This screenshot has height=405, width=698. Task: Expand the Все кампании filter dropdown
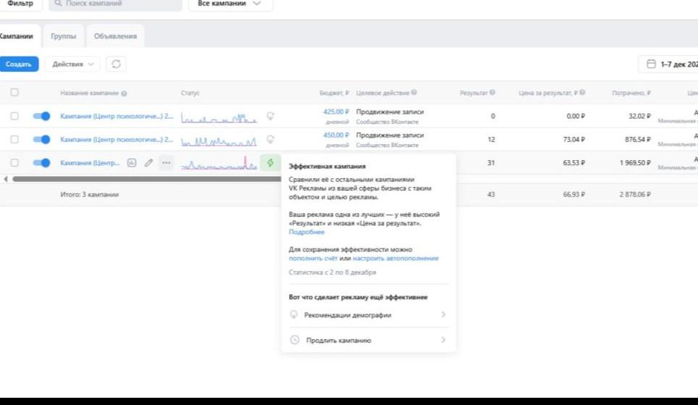pos(230,4)
